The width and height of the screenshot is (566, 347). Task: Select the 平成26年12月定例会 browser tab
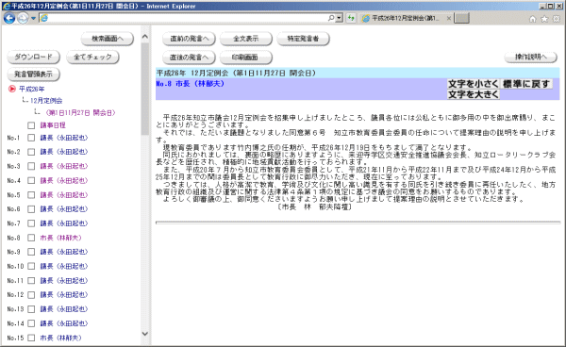tap(405, 18)
